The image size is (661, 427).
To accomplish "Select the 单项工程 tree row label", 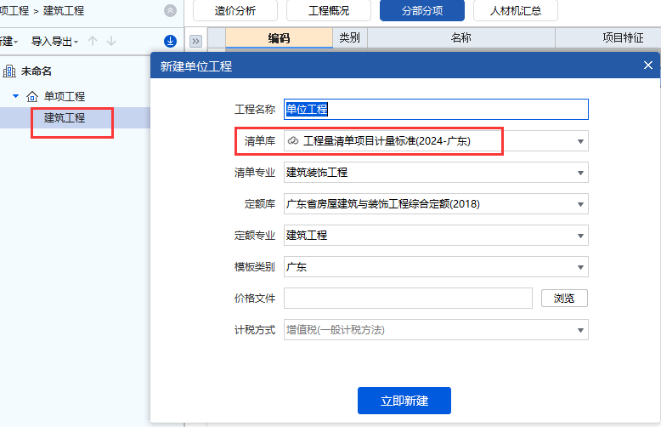I will click(x=65, y=97).
